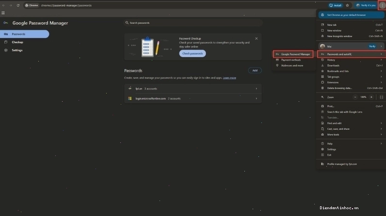Viewport: 386px width, 216px height.
Task: Select the Passwords tab in the sidebar
Action: tap(24, 34)
